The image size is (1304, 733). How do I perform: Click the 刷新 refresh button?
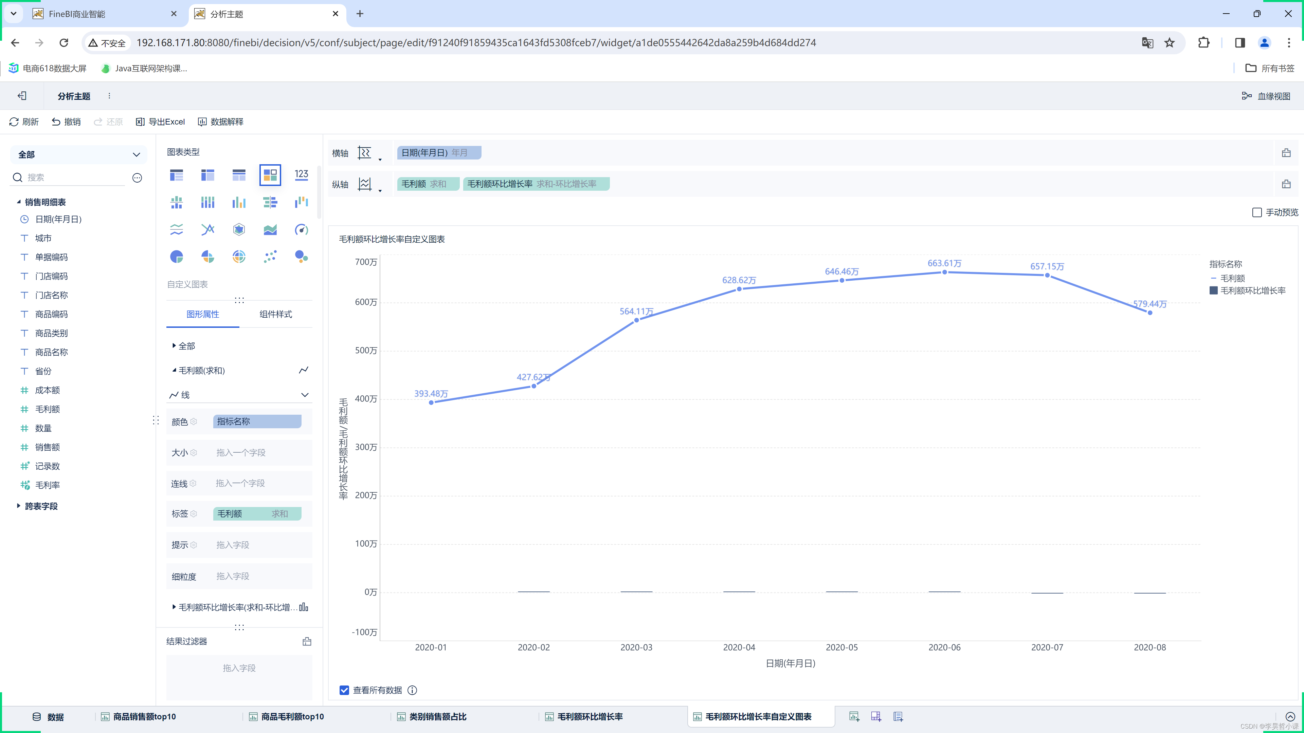(x=24, y=122)
